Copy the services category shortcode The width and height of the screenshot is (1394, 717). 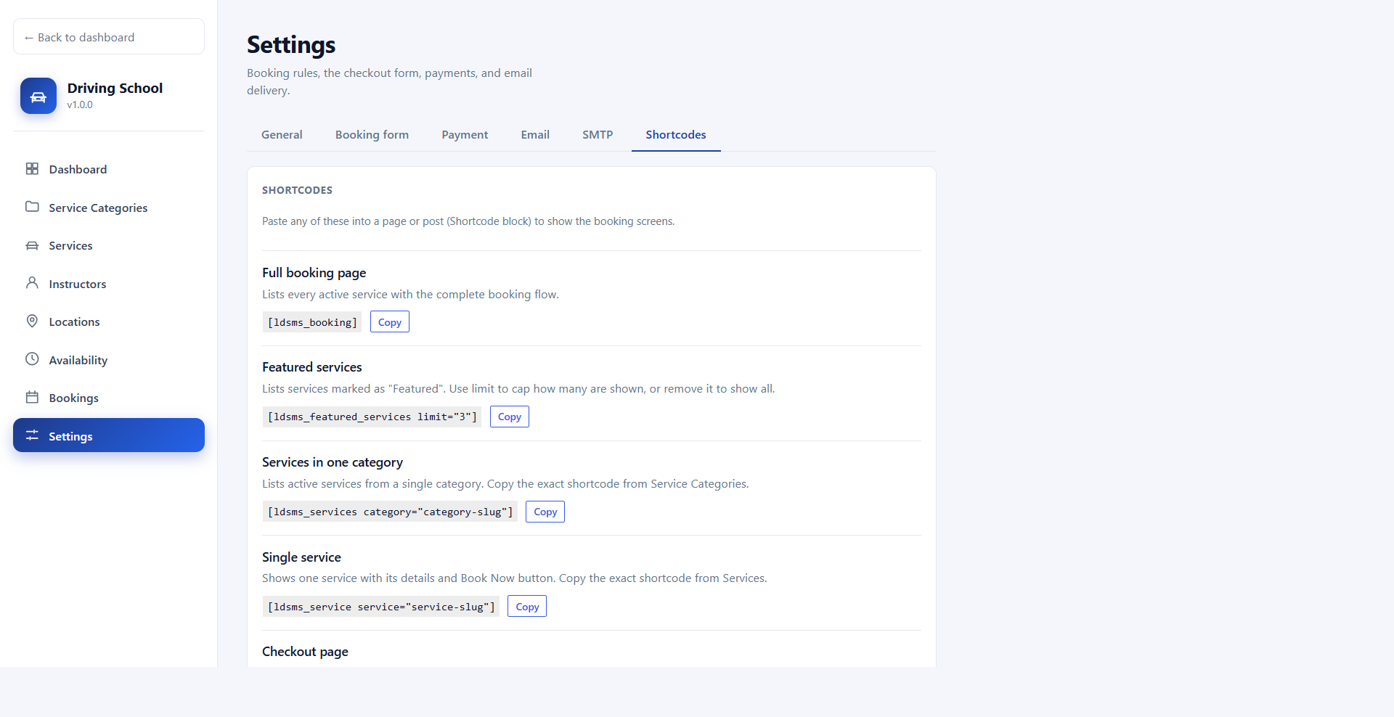545,512
